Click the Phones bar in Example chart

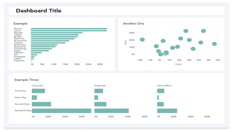[x=69, y=29]
